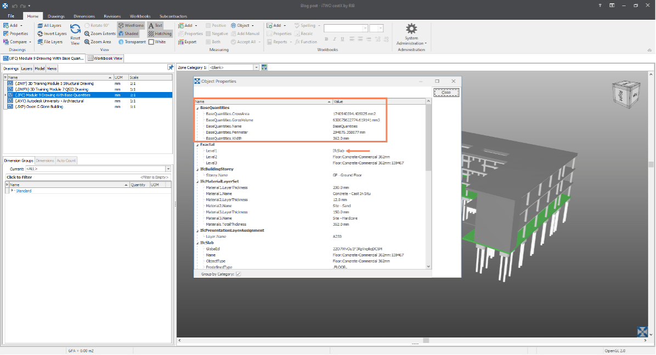Sort properties by Name column header

point(263,101)
